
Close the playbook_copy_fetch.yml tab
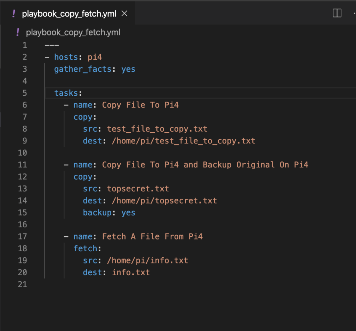tap(124, 13)
